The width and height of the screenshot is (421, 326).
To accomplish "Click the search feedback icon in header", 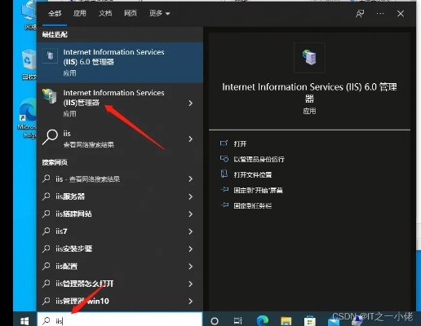I will [360, 14].
